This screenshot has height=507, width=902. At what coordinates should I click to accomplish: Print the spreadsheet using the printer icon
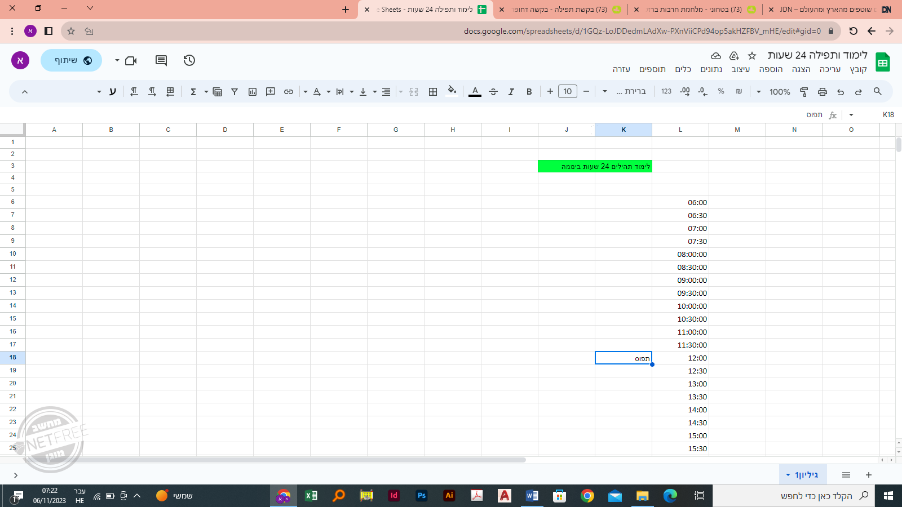823,91
